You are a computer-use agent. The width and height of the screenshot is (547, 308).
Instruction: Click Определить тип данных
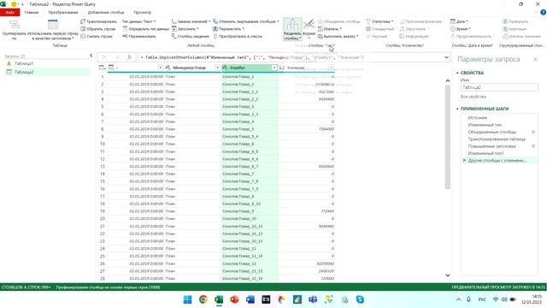coord(145,29)
